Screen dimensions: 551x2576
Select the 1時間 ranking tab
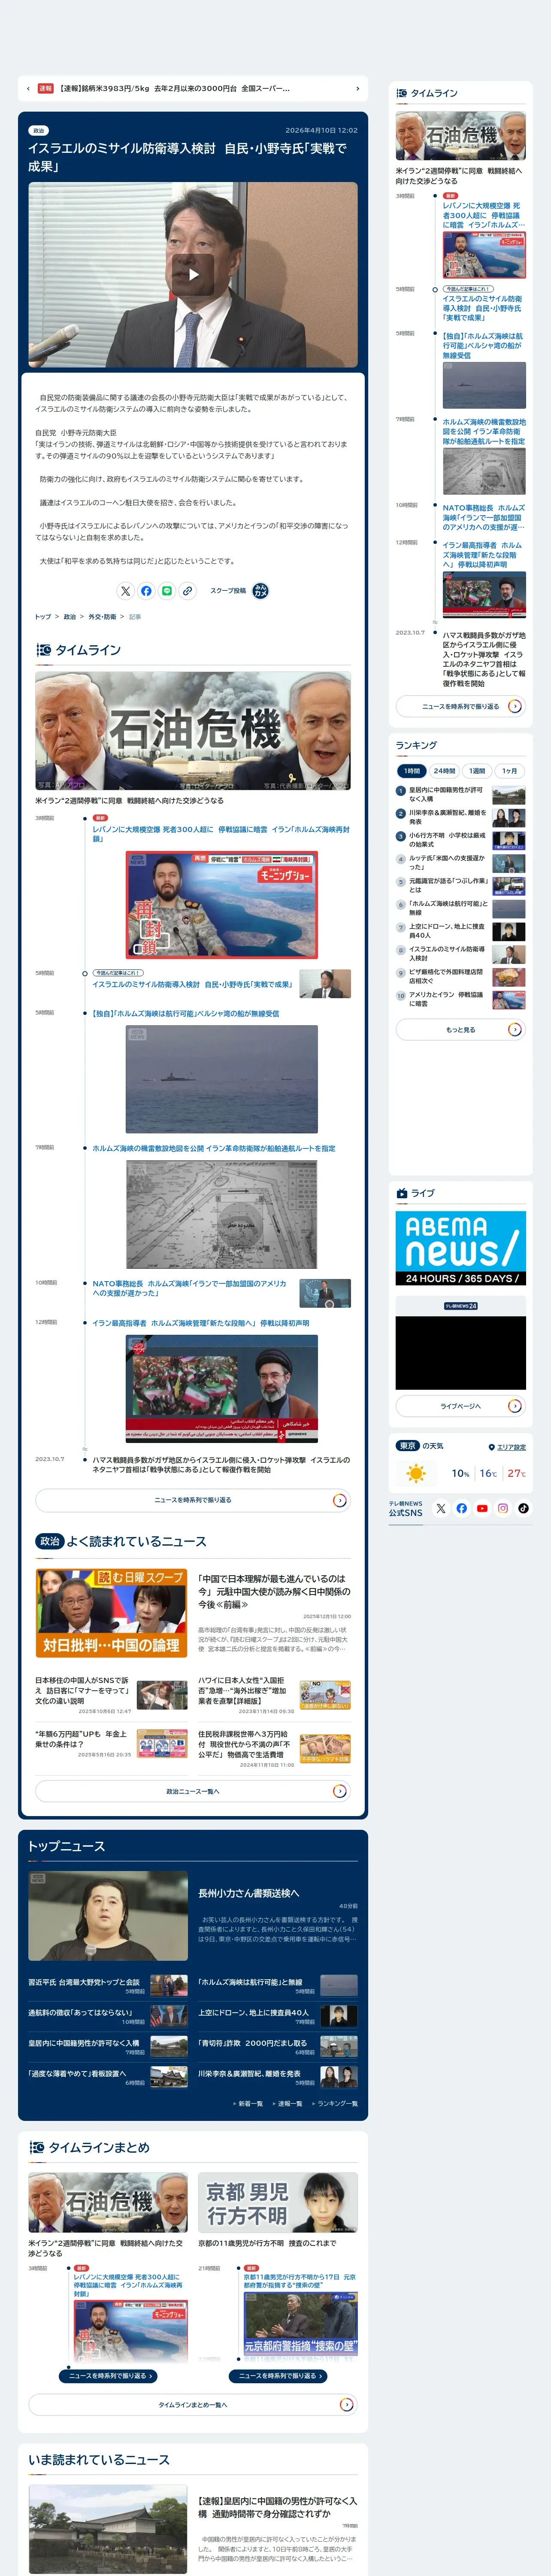412,771
